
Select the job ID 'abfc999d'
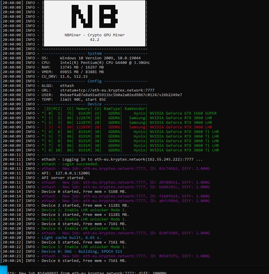(168, 201)
